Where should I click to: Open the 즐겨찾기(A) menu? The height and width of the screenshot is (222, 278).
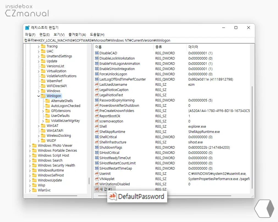pyautogui.click(x=77, y=35)
